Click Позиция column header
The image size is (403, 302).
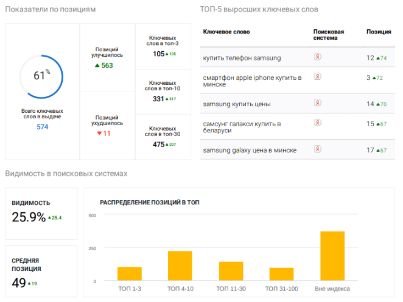tap(379, 32)
